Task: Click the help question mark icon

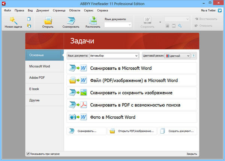Action: click(x=193, y=56)
